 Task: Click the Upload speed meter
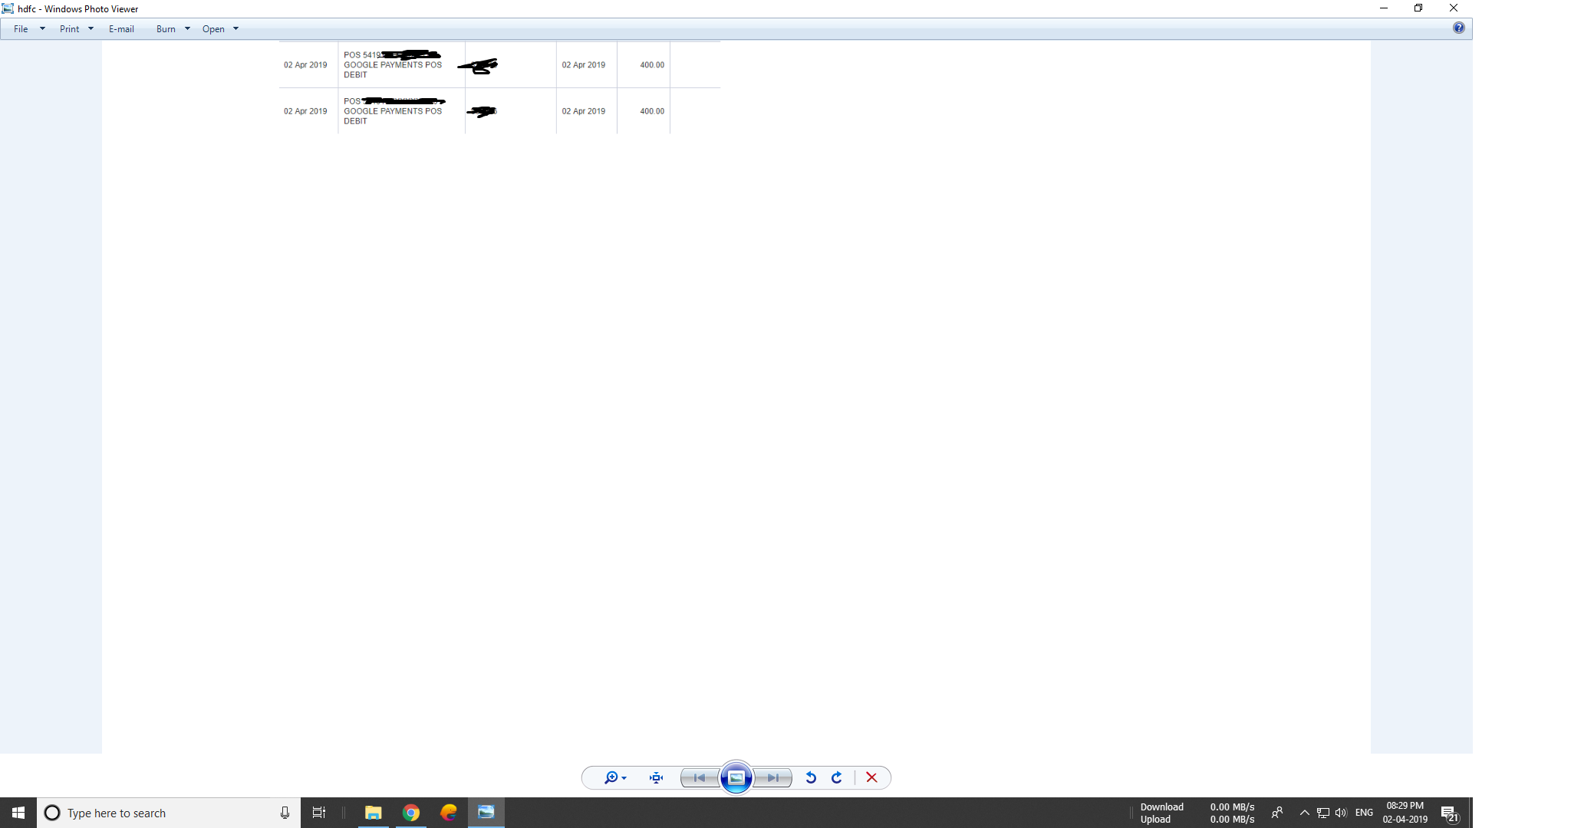[x=1197, y=819]
